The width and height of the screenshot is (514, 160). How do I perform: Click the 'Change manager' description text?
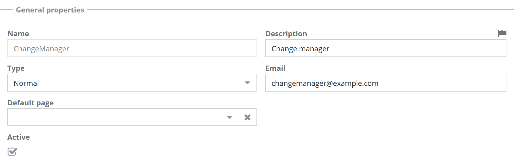point(300,49)
